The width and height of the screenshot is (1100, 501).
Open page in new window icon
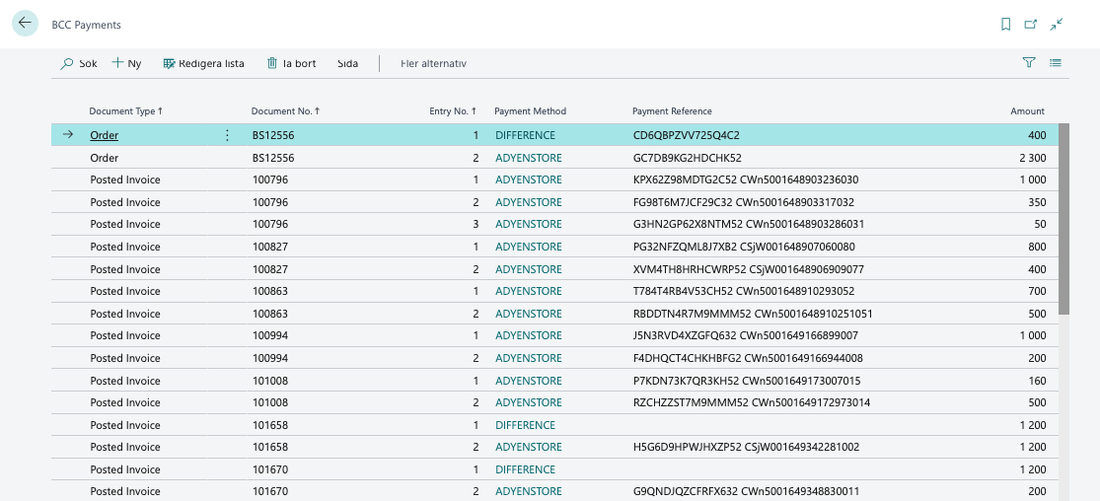tap(1031, 25)
